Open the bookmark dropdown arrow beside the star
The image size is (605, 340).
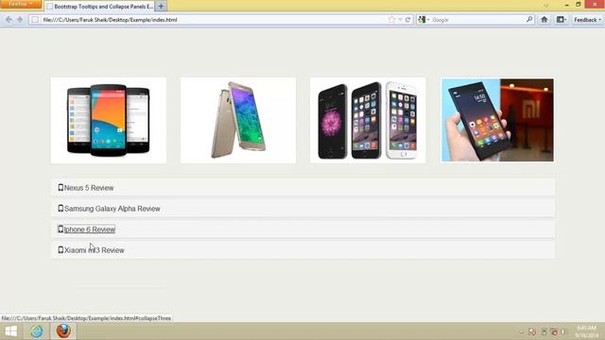tap(400, 20)
